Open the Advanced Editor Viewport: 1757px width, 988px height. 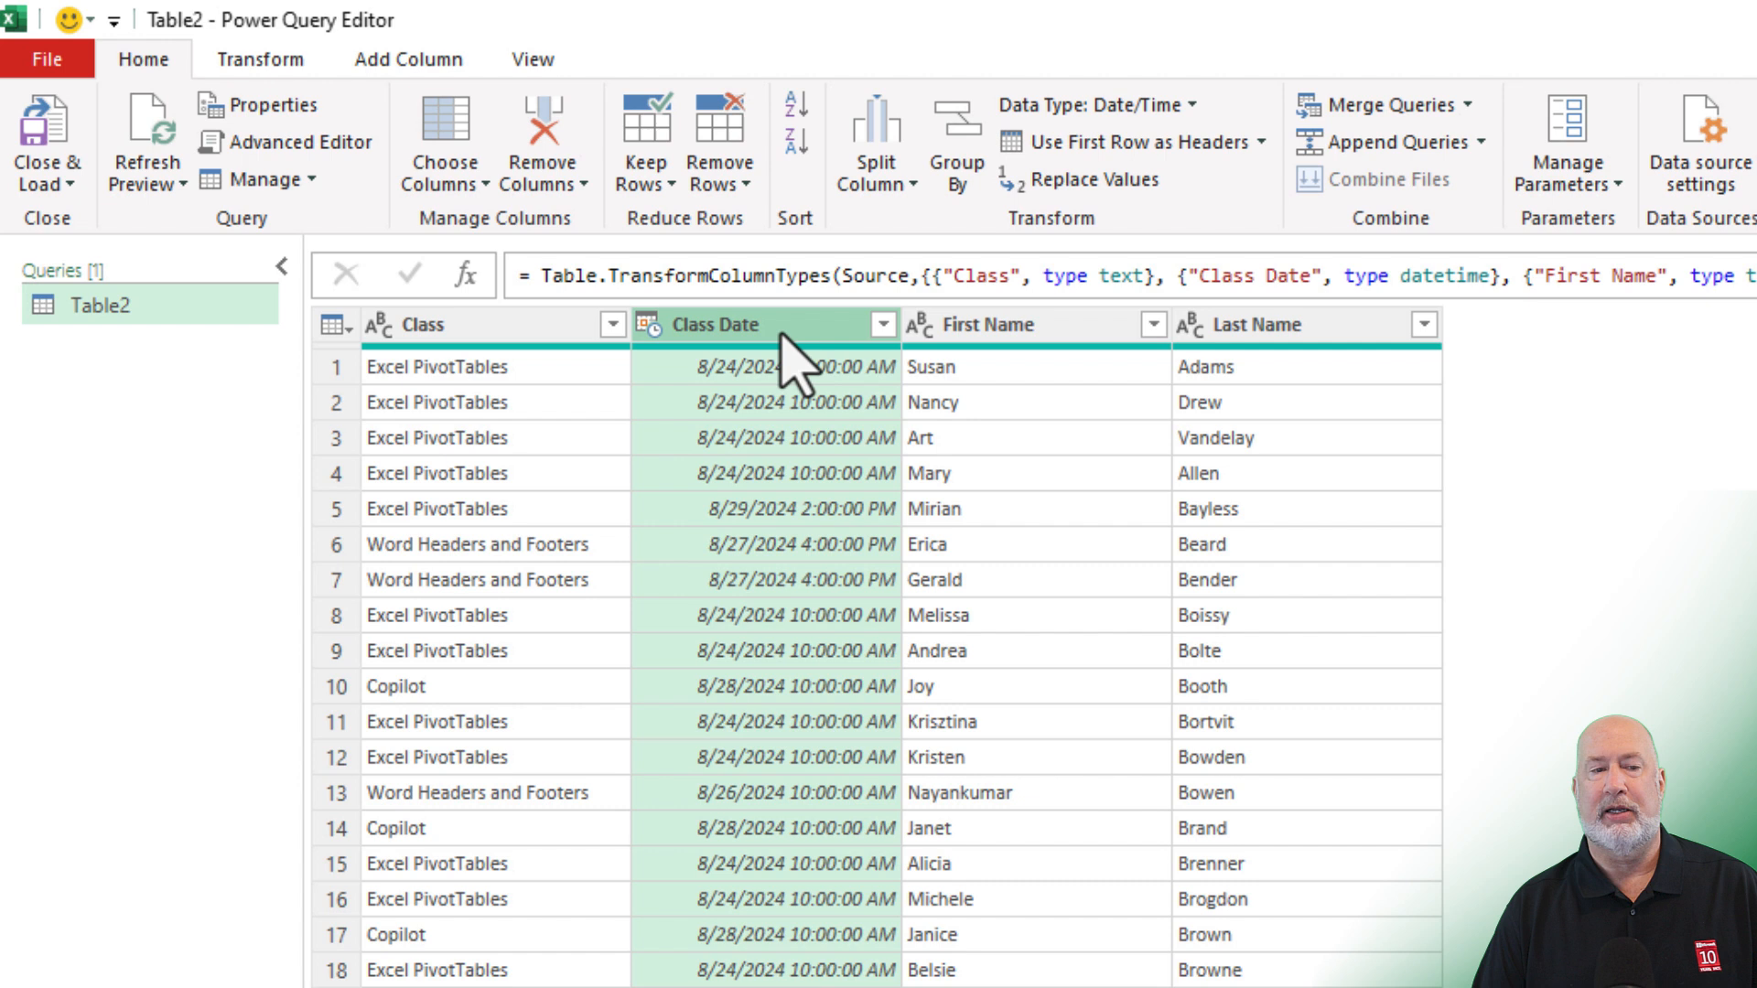[x=286, y=142]
